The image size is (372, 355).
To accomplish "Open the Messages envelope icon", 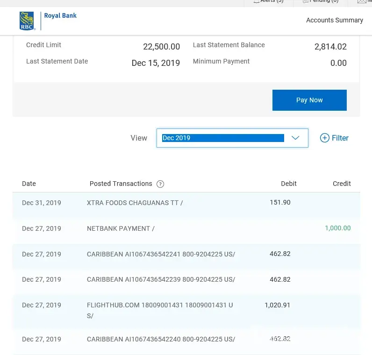I will (362, 2).
